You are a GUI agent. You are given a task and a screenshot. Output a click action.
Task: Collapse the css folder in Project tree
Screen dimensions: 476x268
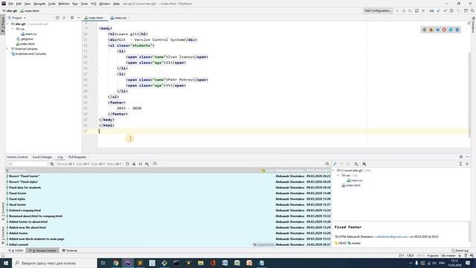point(13,29)
